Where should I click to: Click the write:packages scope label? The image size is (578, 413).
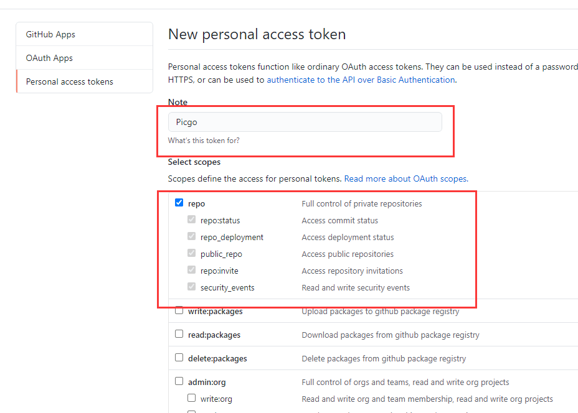215,311
